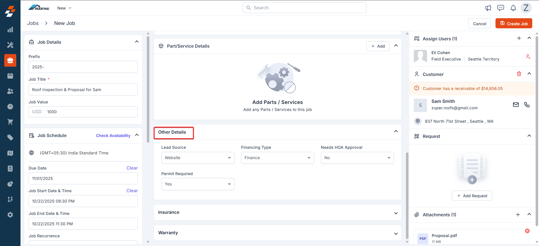
Task: Click the Add Request button
Action: [x=472, y=196]
